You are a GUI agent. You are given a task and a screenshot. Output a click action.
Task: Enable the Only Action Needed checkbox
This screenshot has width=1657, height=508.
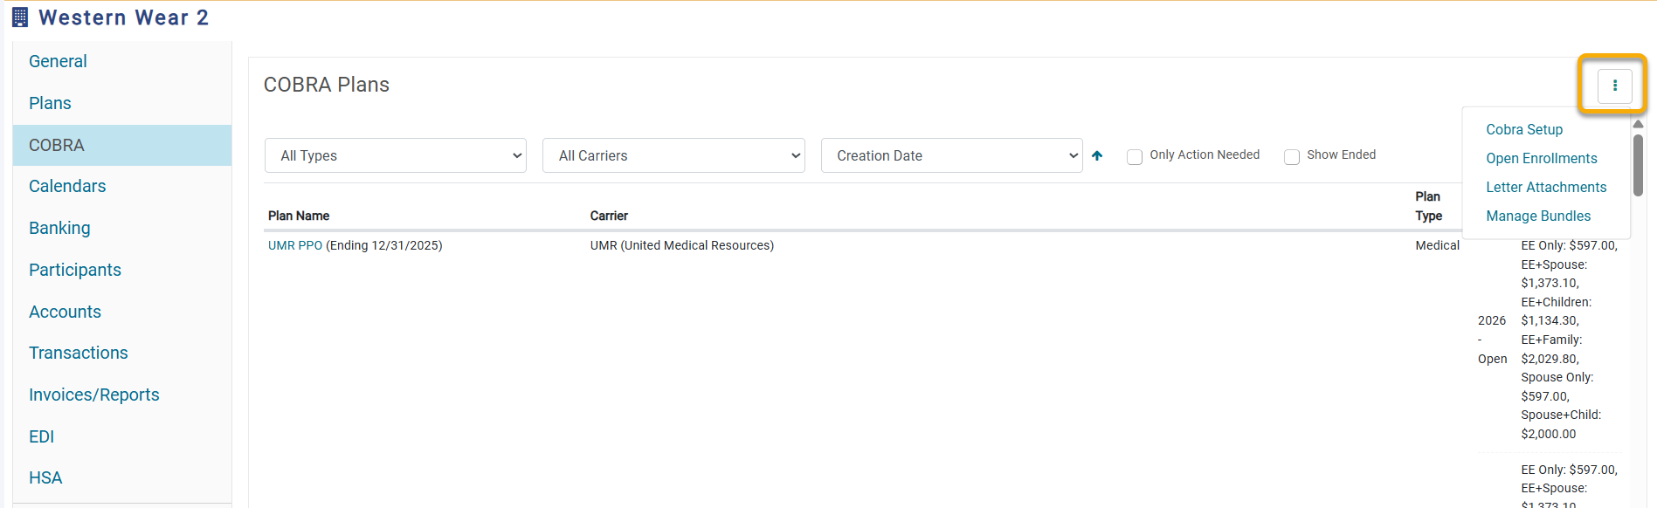click(x=1135, y=157)
